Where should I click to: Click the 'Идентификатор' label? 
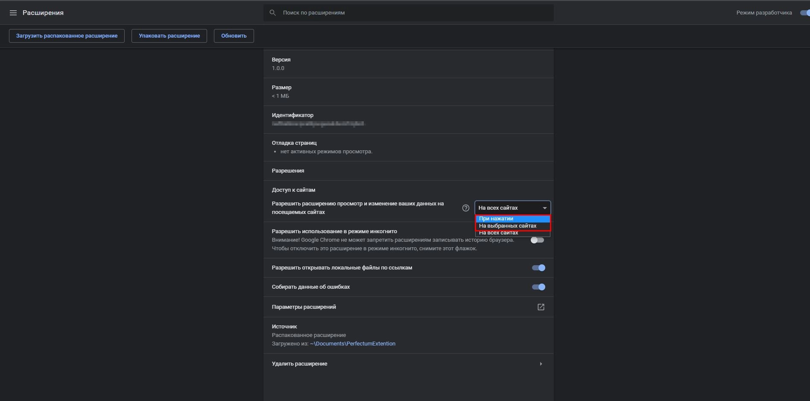tap(292, 115)
